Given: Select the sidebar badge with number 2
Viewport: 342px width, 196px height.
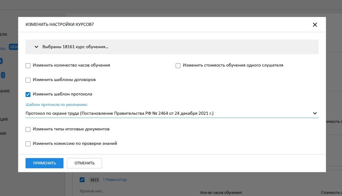Looking at the screenshot, I should click(x=3, y=75).
